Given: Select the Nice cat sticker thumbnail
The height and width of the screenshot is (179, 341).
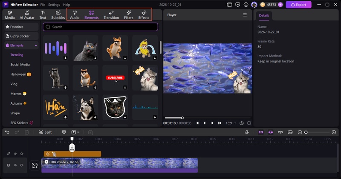Looking at the screenshot, I should (145, 78).
